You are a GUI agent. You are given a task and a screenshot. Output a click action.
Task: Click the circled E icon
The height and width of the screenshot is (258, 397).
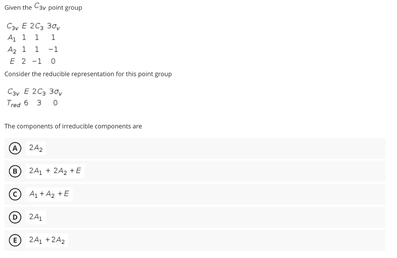coord(15,240)
